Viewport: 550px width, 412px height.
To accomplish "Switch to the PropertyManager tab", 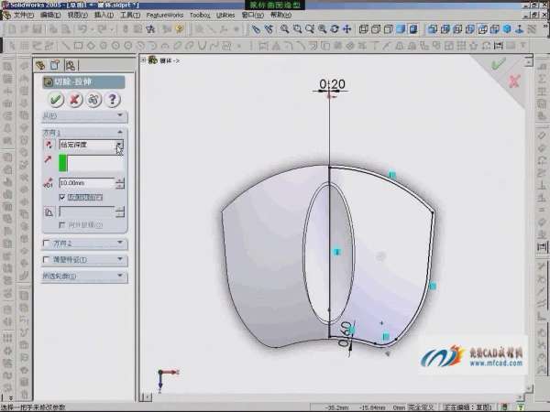I will (x=55, y=65).
